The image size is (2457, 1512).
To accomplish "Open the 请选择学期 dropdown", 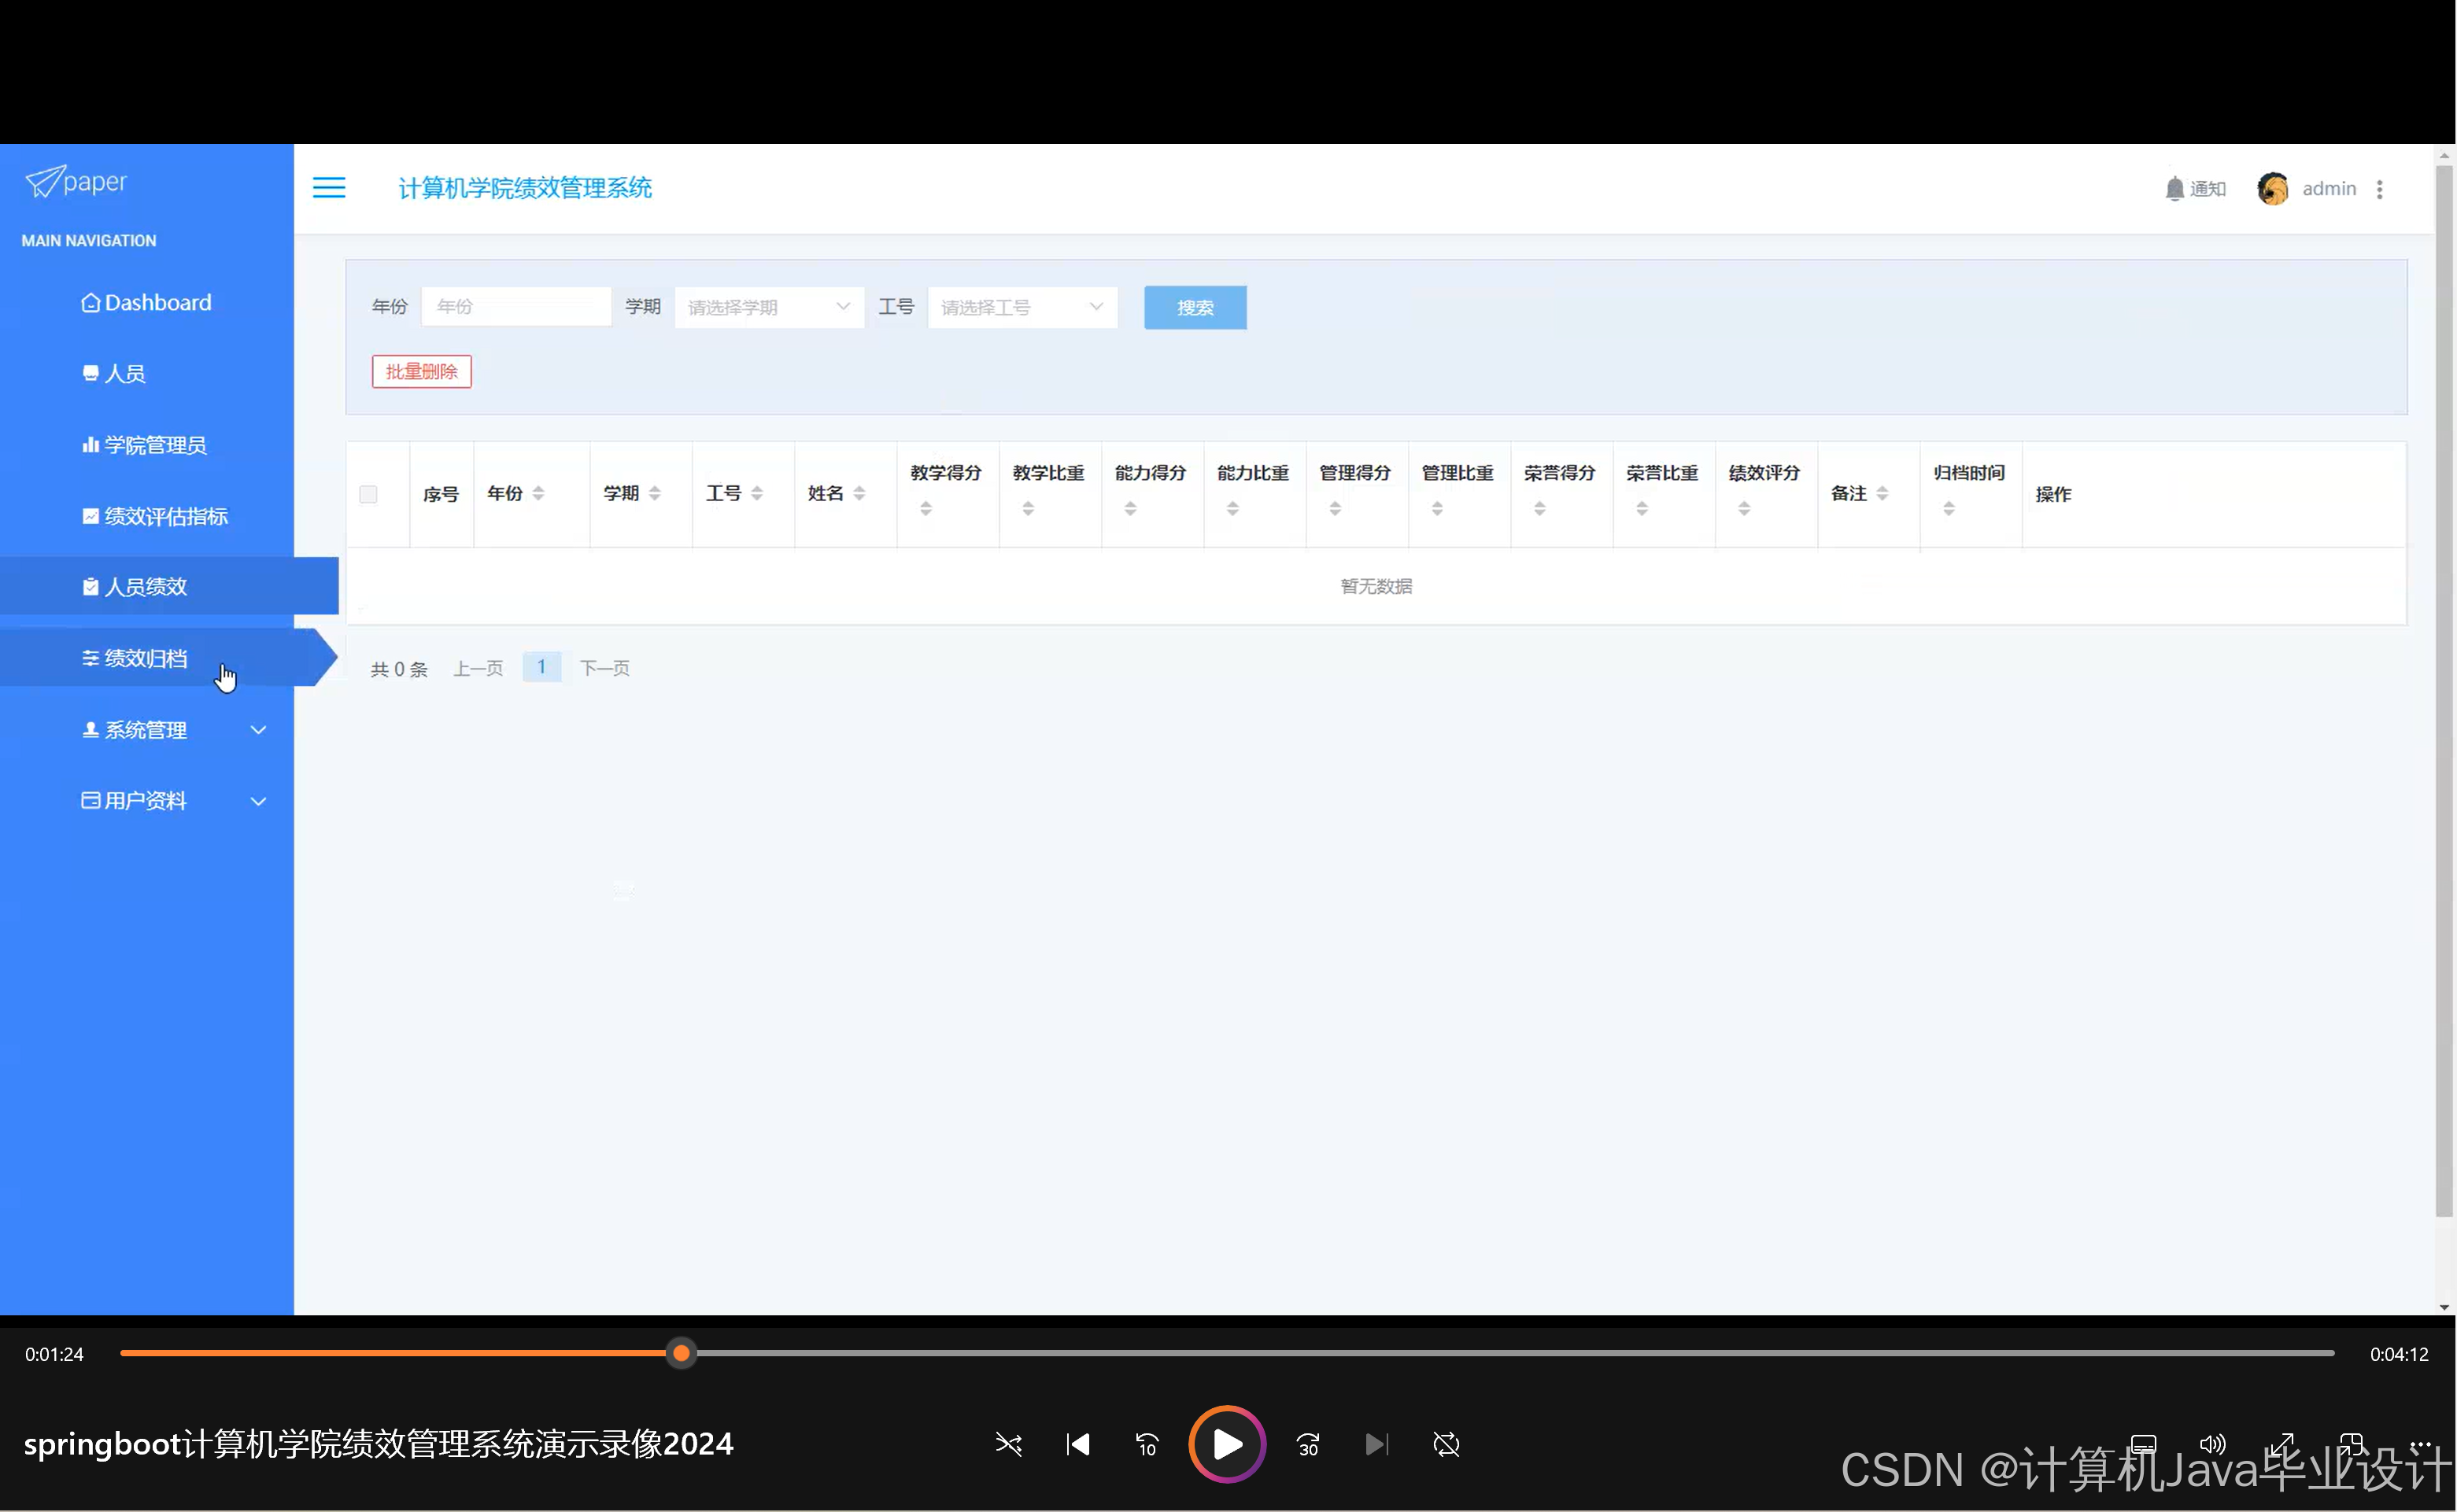I will pos(770,307).
